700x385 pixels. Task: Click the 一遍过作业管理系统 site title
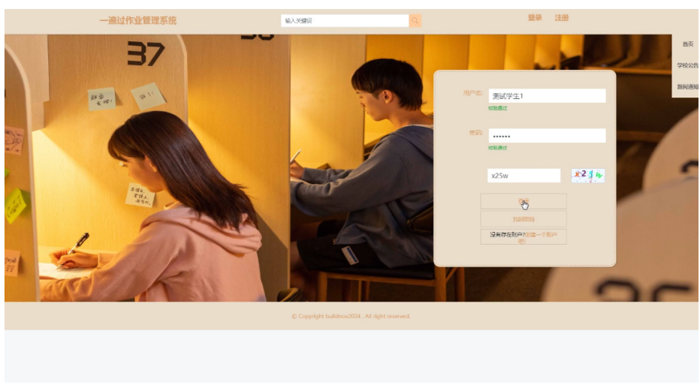138,20
